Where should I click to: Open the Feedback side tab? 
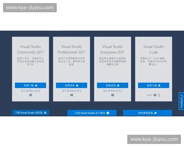[x=182, y=101]
